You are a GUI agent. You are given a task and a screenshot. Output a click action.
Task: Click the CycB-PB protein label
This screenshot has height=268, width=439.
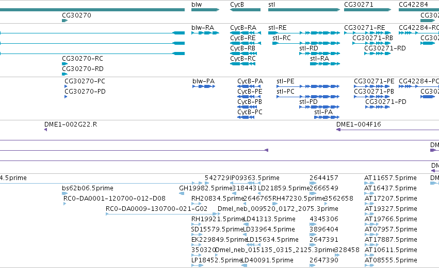250,102
